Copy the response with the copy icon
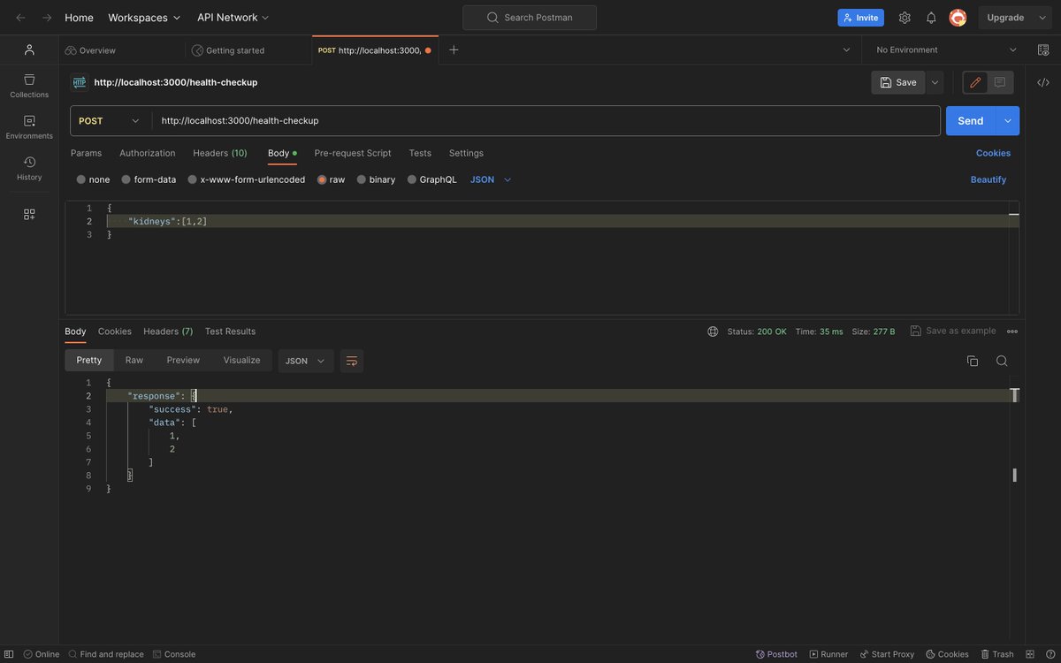The width and height of the screenshot is (1061, 663). tap(973, 361)
